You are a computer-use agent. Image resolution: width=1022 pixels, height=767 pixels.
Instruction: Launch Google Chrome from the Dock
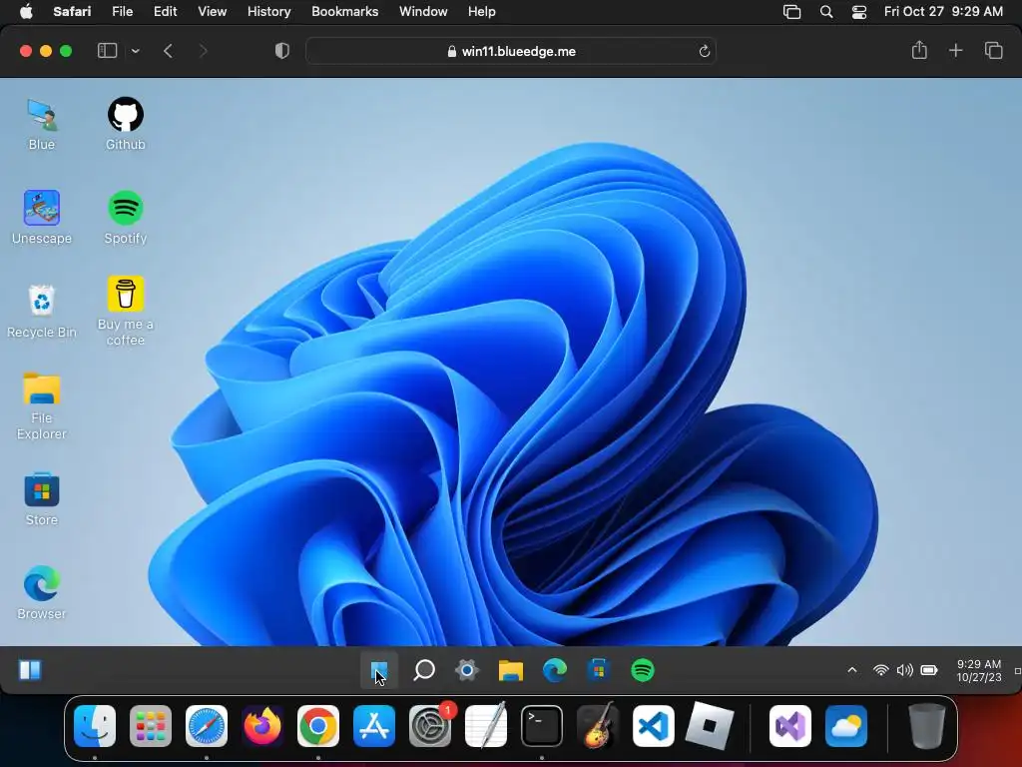coord(318,726)
